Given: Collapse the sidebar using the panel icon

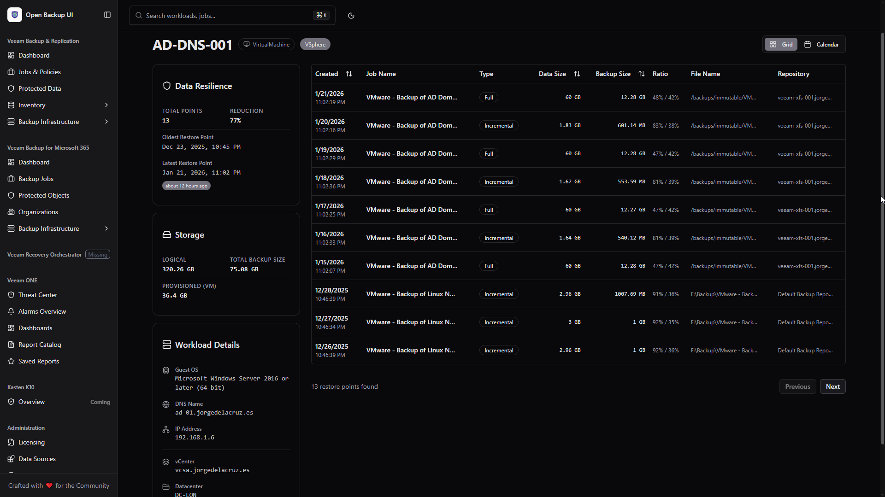Looking at the screenshot, I should (x=107, y=15).
